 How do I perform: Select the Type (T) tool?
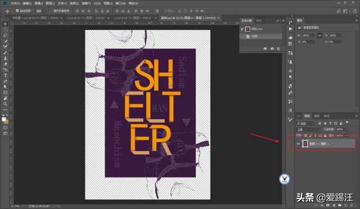(5, 75)
